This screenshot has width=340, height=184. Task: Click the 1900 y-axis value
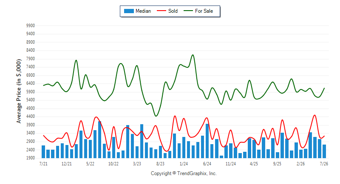(x=31, y=158)
